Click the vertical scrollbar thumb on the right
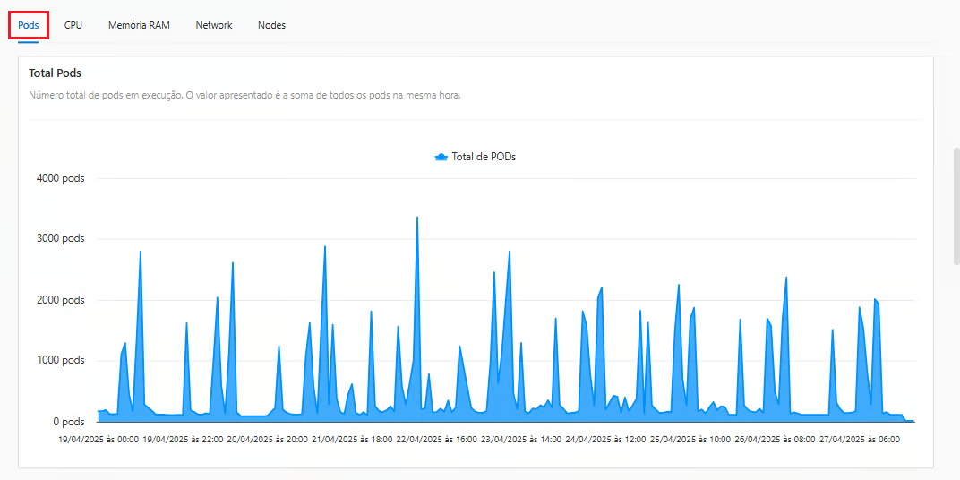The image size is (960, 480). click(956, 206)
